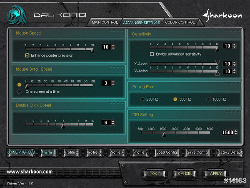Increase Mouse Speed value with up arrow

point(113,46)
